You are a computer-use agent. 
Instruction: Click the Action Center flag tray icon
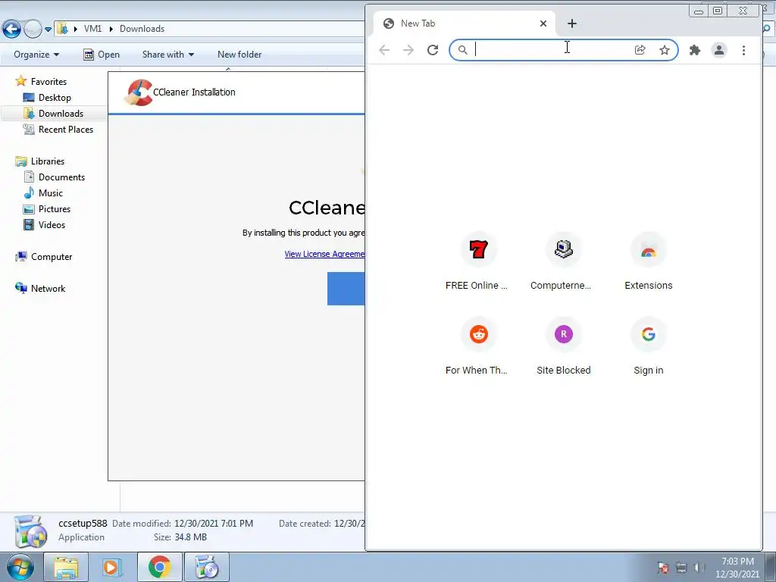tap(663, 568)
